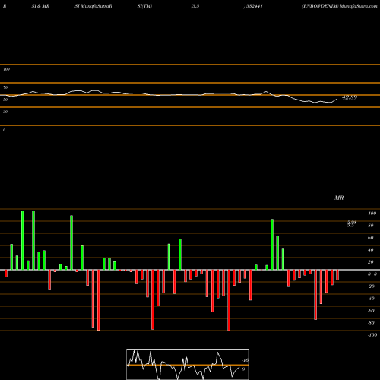The image size is (380, 380).
Task: Click the MR indicator title label
Action: [x=339, y=198]
